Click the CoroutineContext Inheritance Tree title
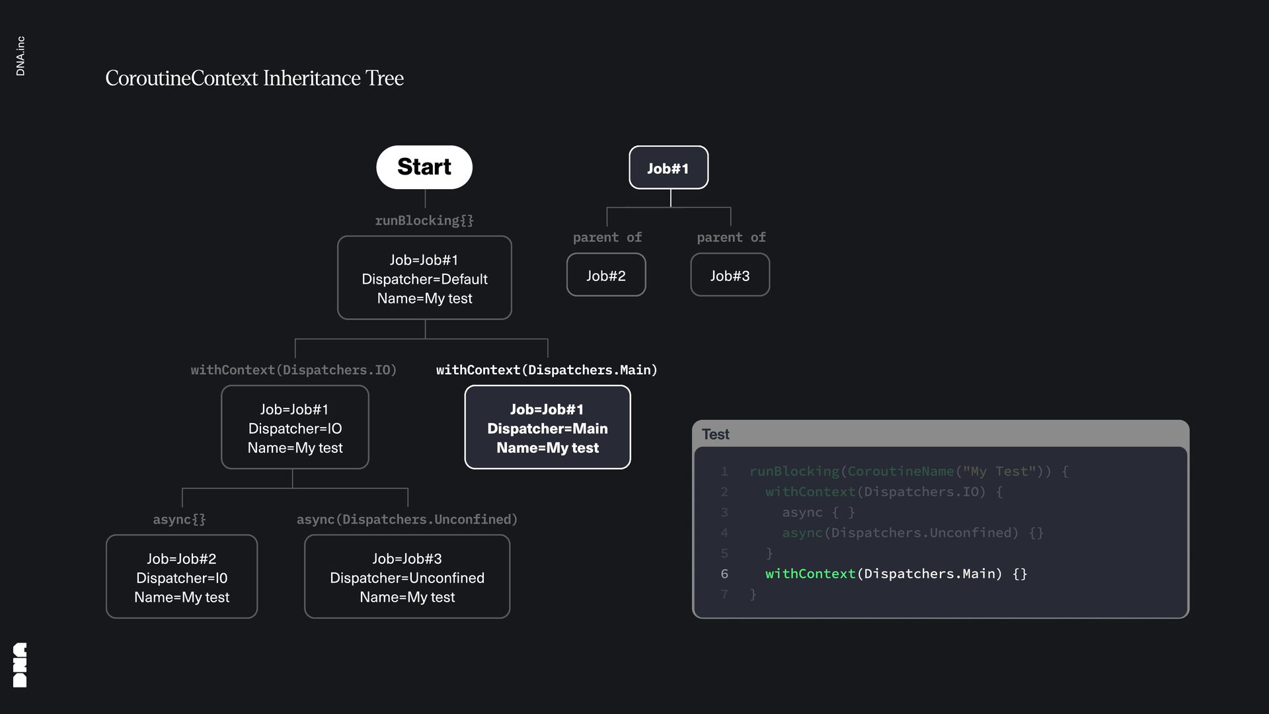 [254, 78]
